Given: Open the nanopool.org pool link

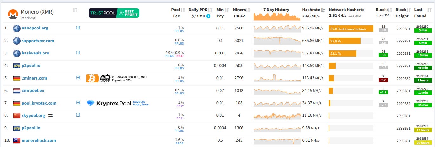Looking at the screenshot, I should [35, 28].
